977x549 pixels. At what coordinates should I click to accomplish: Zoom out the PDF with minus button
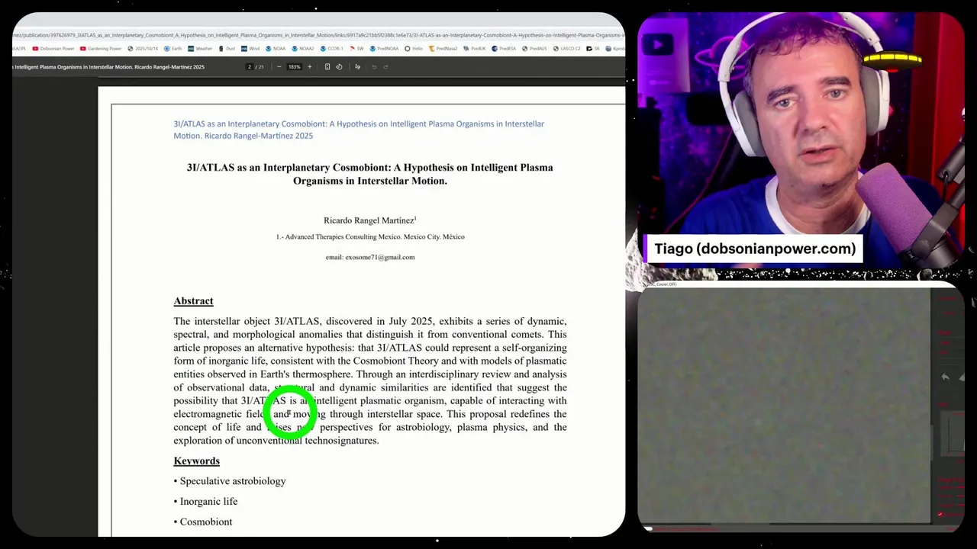[x=279, y=67]
